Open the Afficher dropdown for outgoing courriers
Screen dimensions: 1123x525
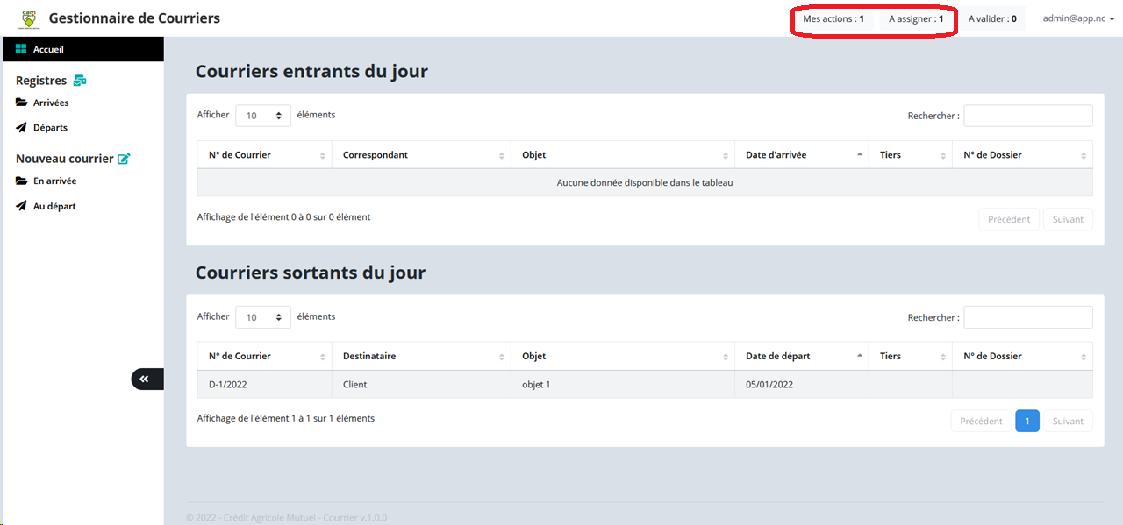coord(263,317)
